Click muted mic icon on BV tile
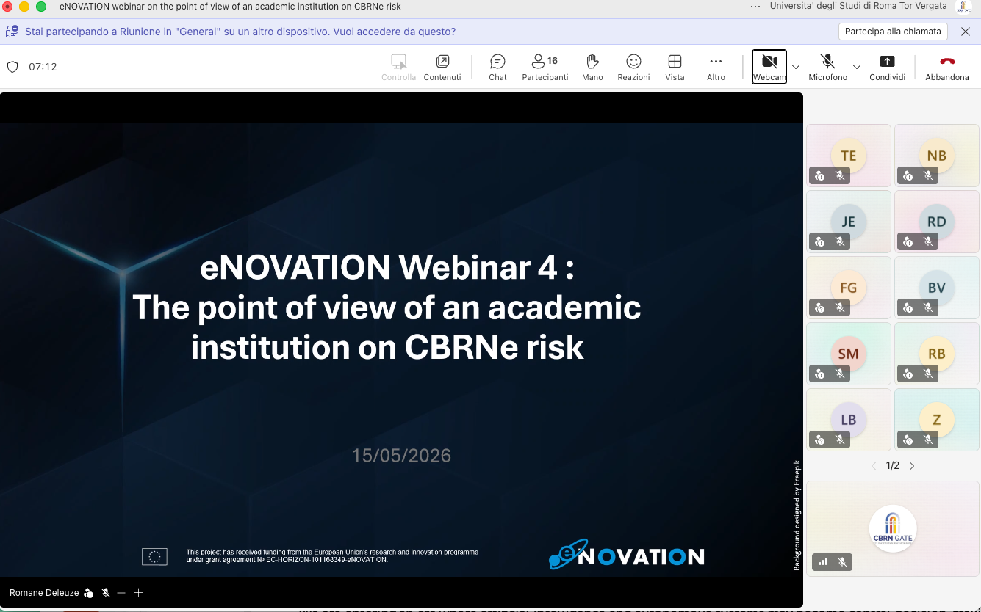 (x=928, y=307)
